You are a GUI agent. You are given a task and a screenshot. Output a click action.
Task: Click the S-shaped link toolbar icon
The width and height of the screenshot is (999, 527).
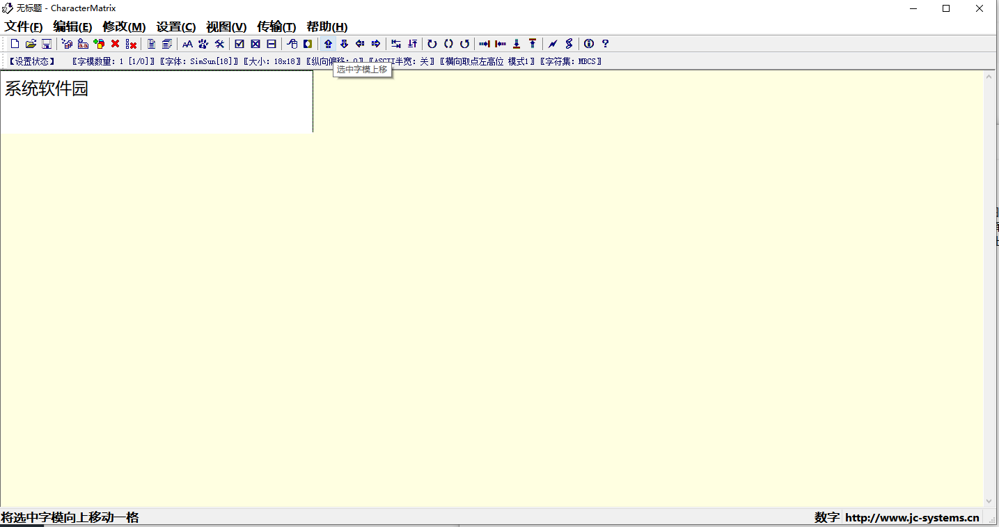(569, 44)
